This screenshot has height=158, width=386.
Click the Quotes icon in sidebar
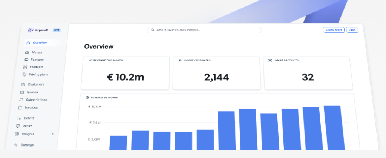pos(22,92)
